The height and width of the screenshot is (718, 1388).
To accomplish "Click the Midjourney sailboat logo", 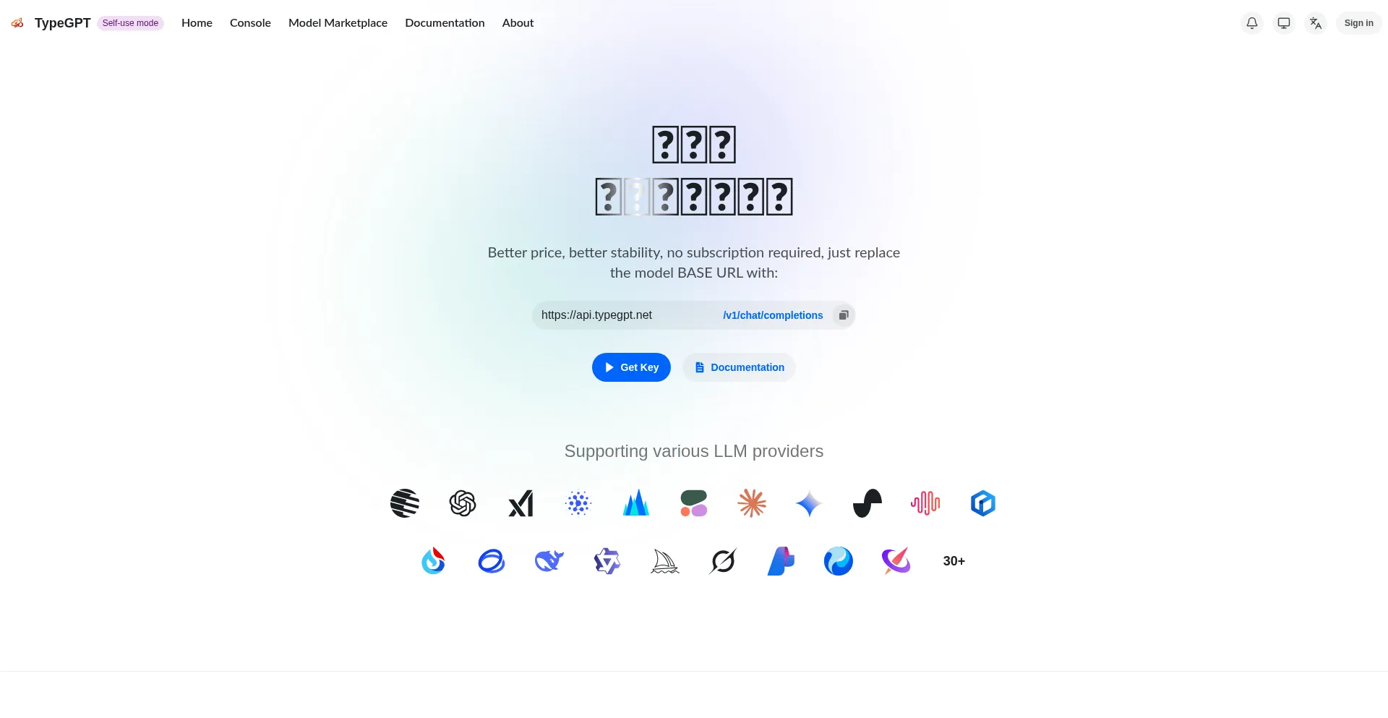I will coord(665,561).
